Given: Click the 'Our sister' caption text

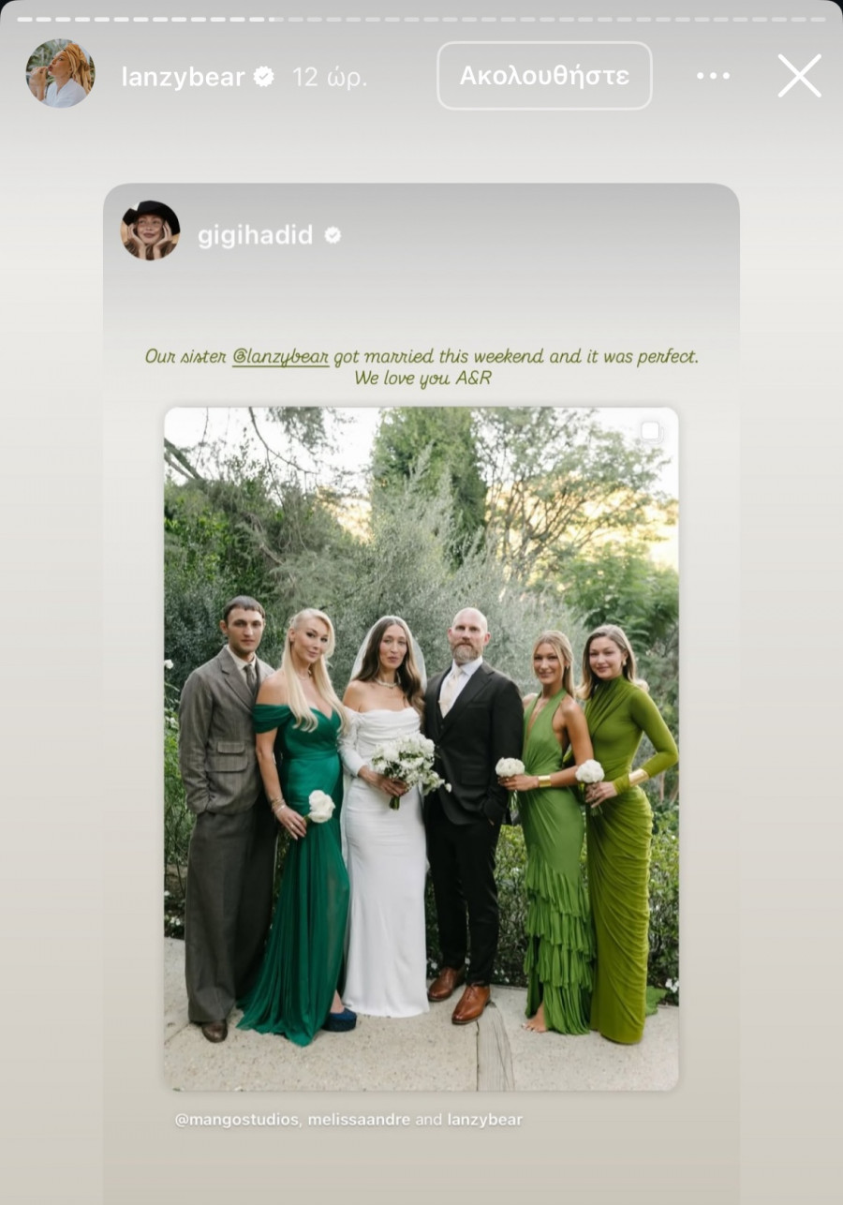Looking at the screenshot, I should pos(185,357).
